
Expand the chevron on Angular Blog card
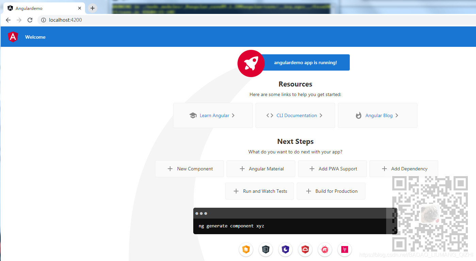click(x=397, y=115)
